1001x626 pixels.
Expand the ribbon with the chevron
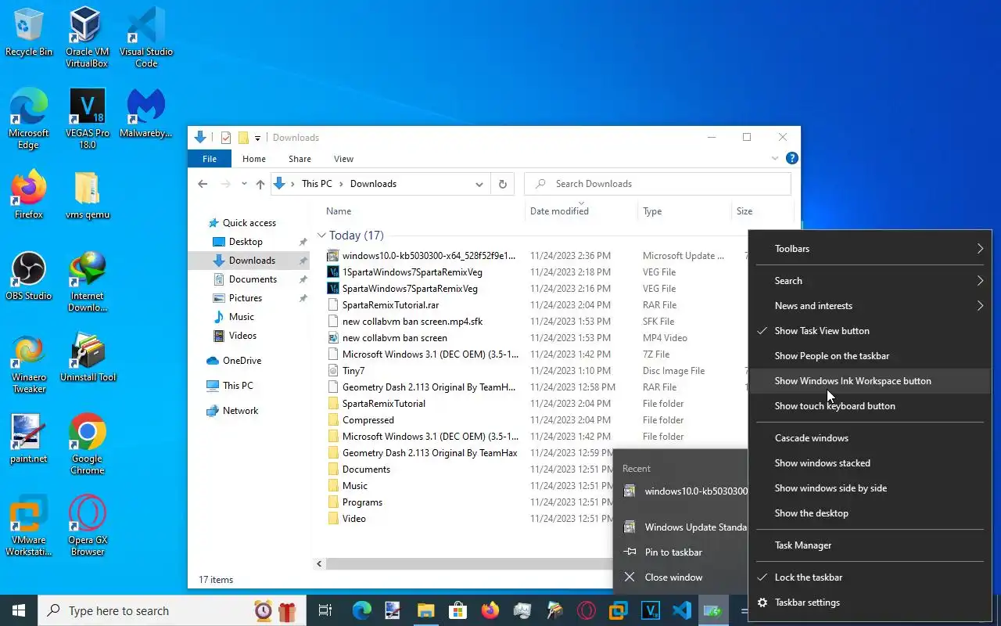click(x=775, y=158)
